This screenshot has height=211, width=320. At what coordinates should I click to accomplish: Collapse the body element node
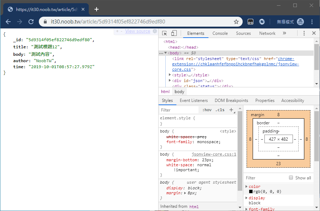[165, 53]
